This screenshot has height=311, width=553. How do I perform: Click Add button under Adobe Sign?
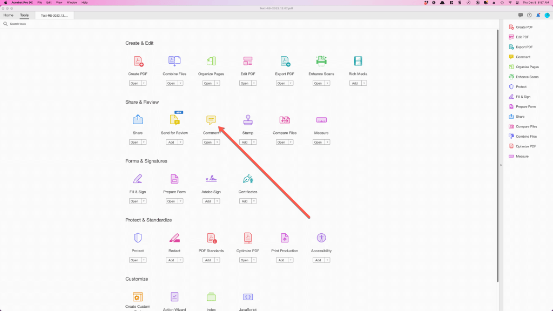coord(208,201)
